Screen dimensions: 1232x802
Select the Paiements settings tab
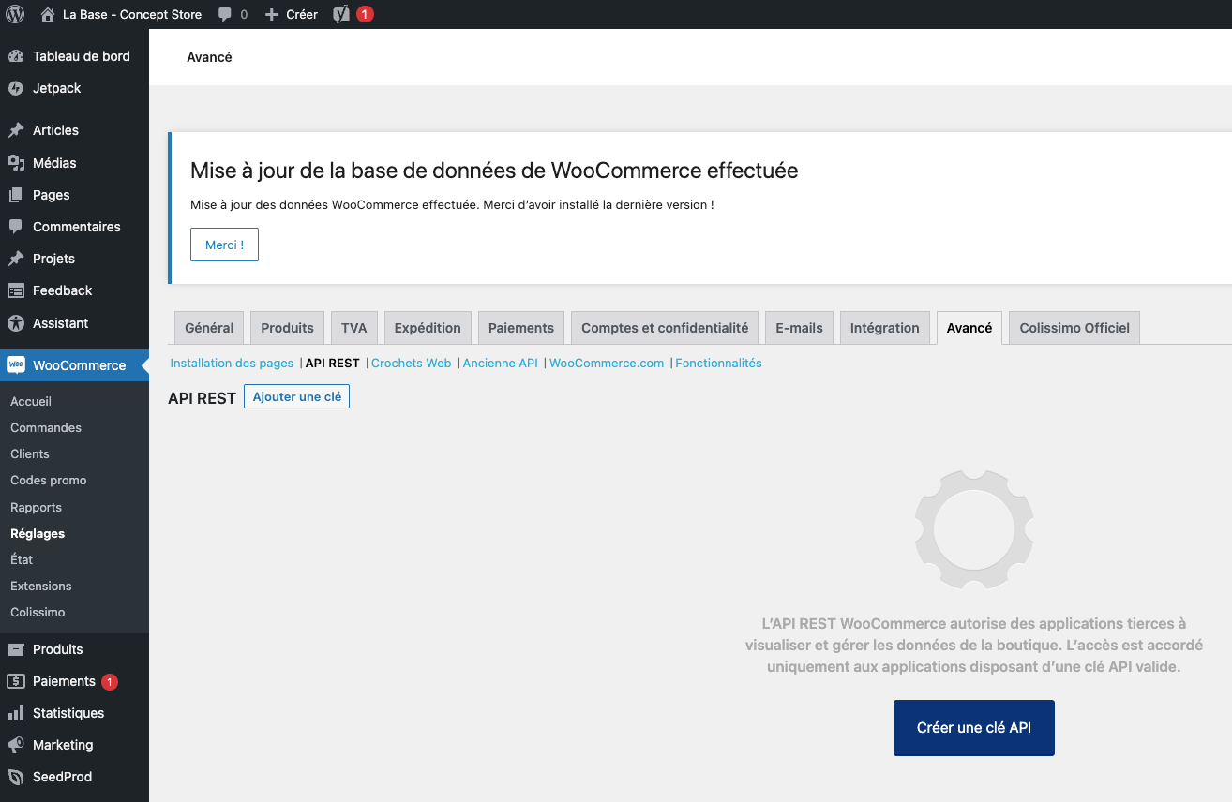tap(521, 328)
